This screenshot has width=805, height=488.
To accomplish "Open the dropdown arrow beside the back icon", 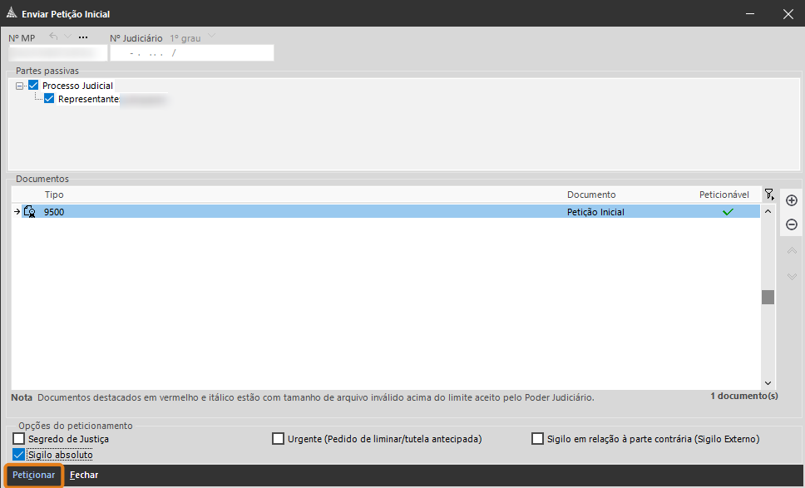I will pos(68,37).
